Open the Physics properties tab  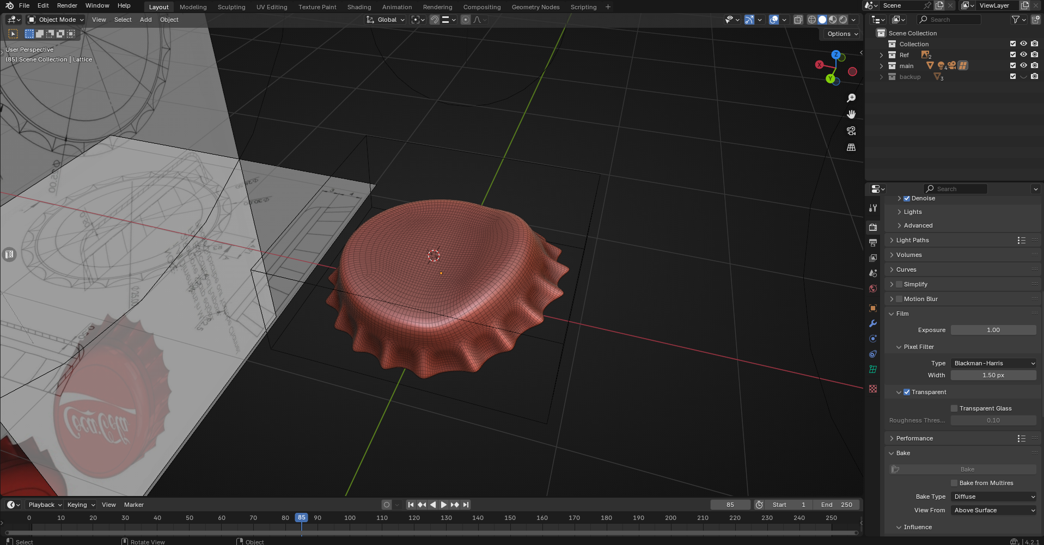tap(873, 339)
